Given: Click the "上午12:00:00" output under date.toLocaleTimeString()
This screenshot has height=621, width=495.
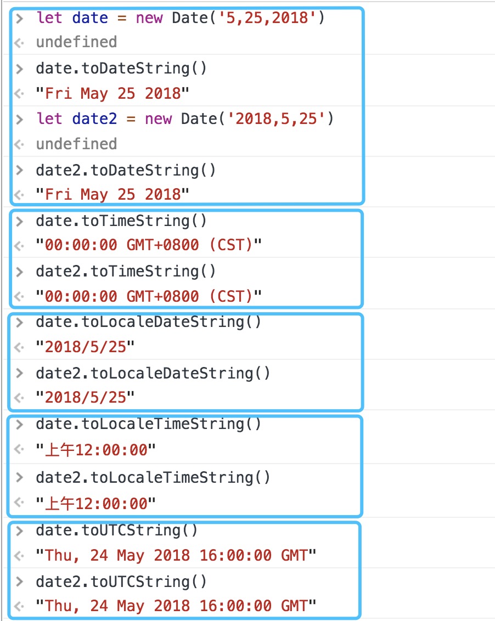Looking at the screenshot, I should (95, 450).
